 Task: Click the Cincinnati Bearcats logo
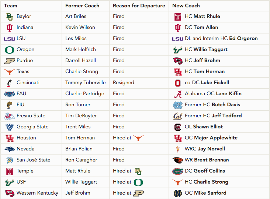click(9, 83)
